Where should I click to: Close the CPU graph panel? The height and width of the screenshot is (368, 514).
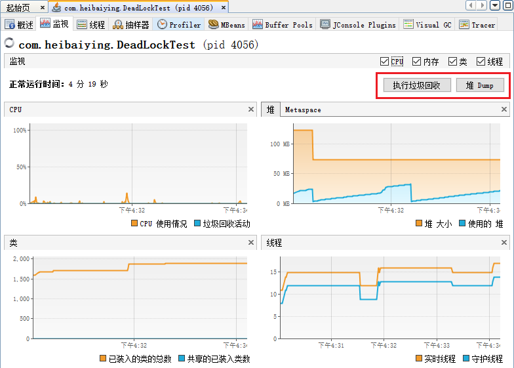point(250,110)
